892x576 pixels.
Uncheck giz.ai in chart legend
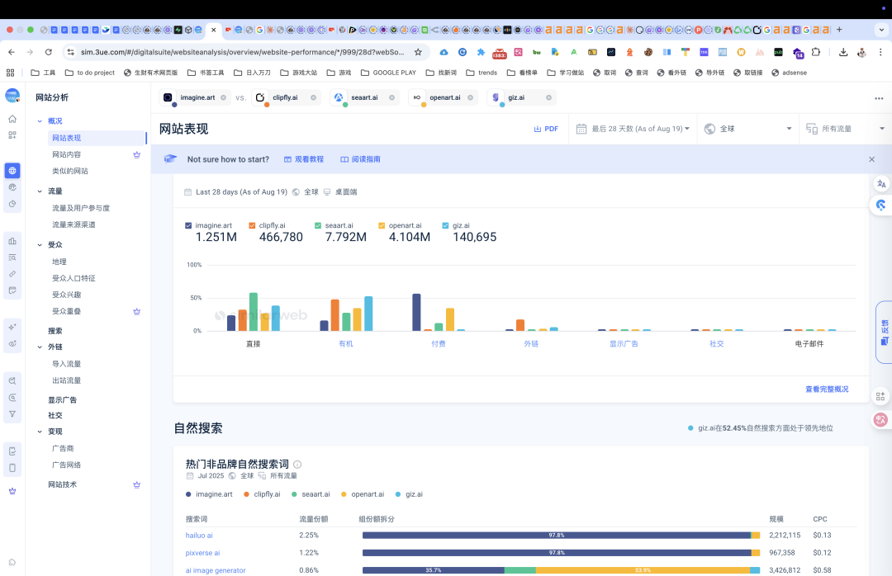pos(445,226)
